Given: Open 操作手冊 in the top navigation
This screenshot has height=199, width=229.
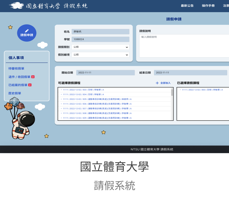Looking at the screenshot, I should click(x=208, y=6).
